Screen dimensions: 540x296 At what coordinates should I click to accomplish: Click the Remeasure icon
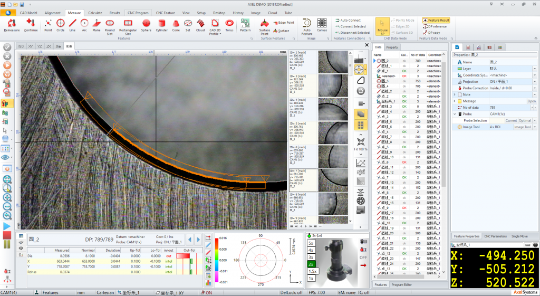(12, 25)
